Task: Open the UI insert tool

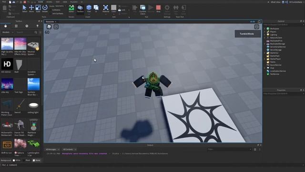Action: (96, 9)
